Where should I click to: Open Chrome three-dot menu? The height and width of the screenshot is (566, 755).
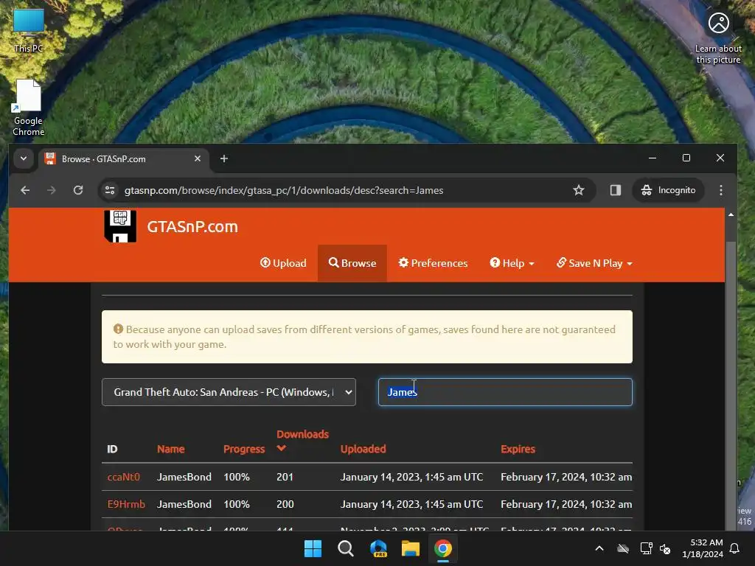pyautogui.click(x=720, y=190)
